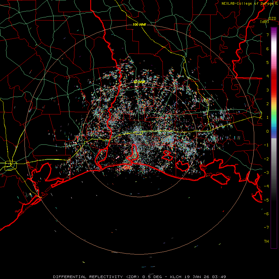Click the -5 dB value on color scale
The image size is (279, 279).
point(266,200)
